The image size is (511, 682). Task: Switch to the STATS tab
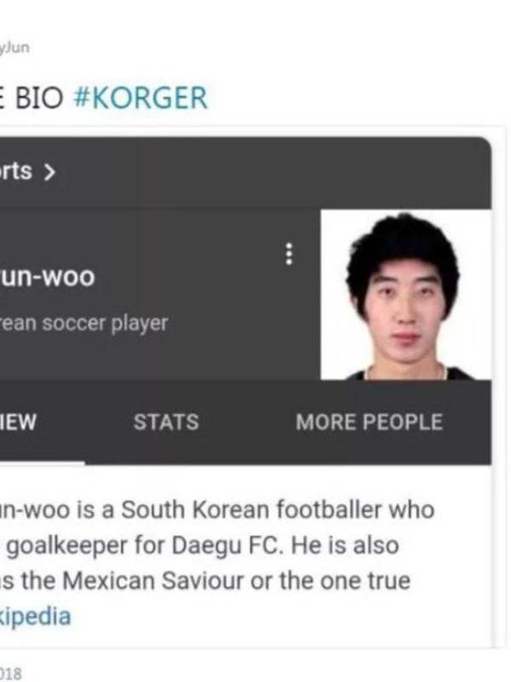pos(166,422)
